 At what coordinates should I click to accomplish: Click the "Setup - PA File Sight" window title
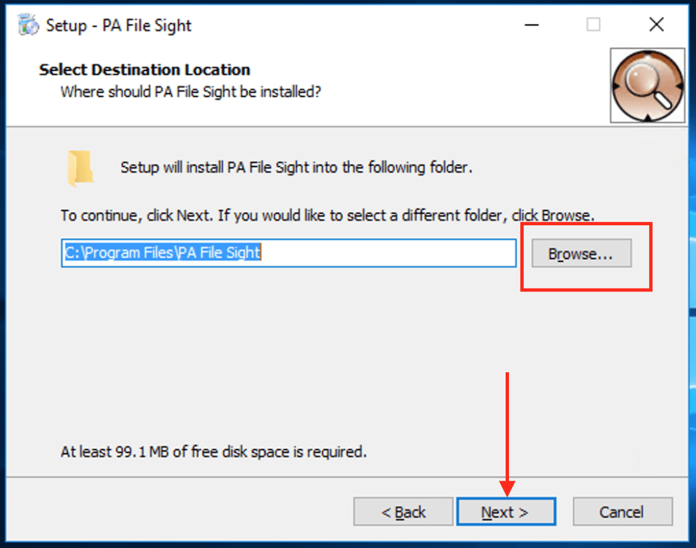click(118, 25)
